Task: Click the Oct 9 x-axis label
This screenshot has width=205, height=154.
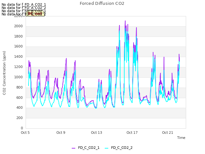Action: [x=61, y=133]
